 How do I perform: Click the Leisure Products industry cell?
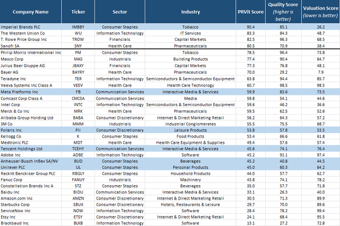coord(190,131)
